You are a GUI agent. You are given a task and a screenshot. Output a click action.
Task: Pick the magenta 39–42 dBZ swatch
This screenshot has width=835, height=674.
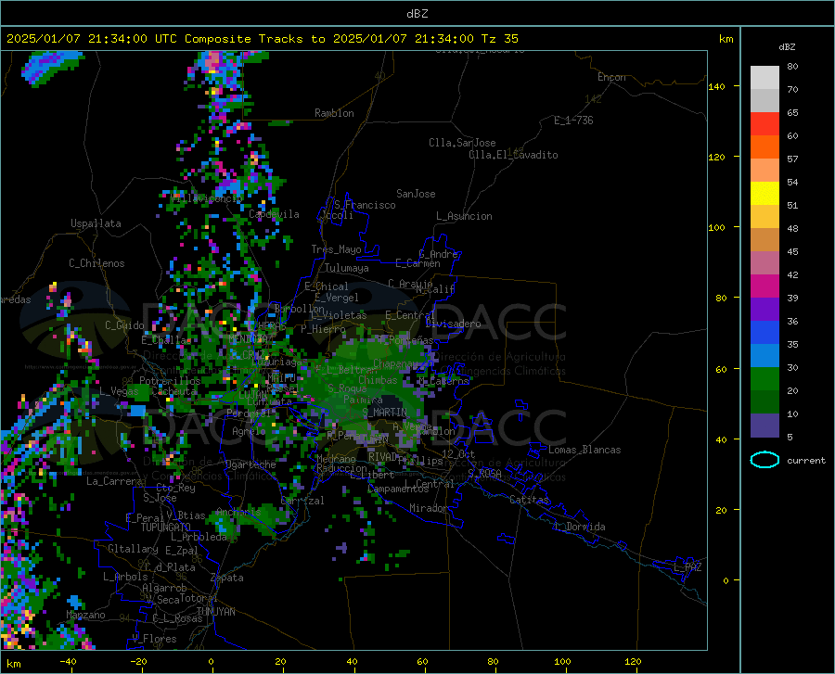pyautogui.click(x=764, y=286)
